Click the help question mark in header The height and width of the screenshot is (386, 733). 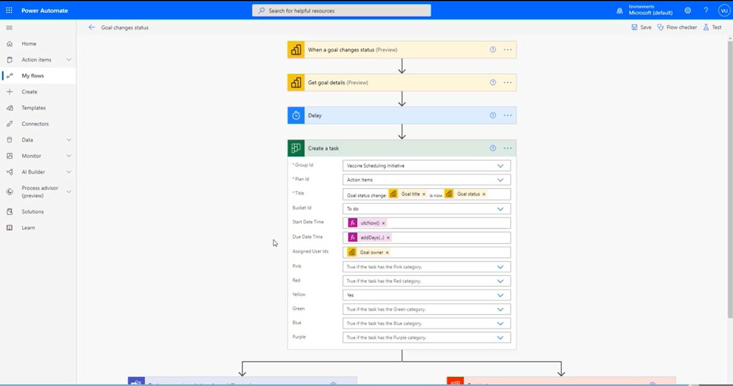706,10
